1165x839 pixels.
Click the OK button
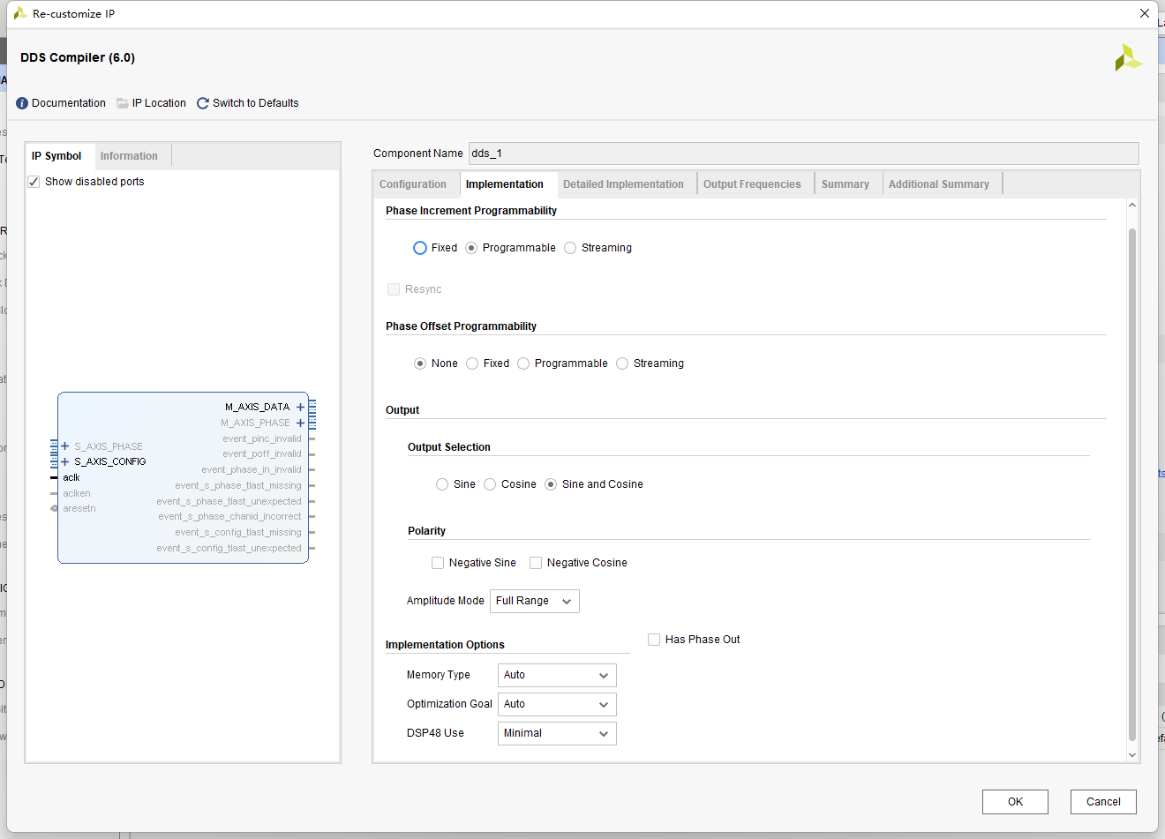[1015, 802]
